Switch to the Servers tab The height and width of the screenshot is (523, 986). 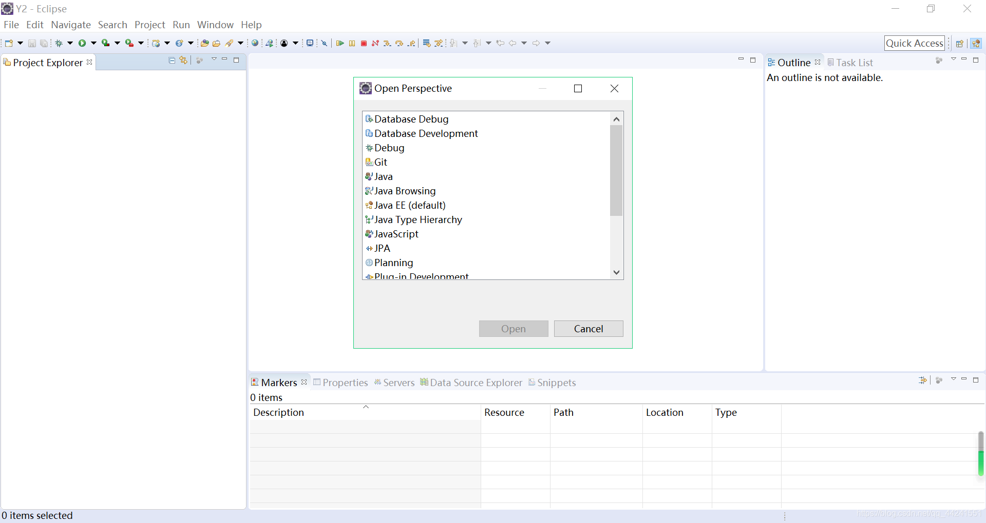[x=394, y=383]
